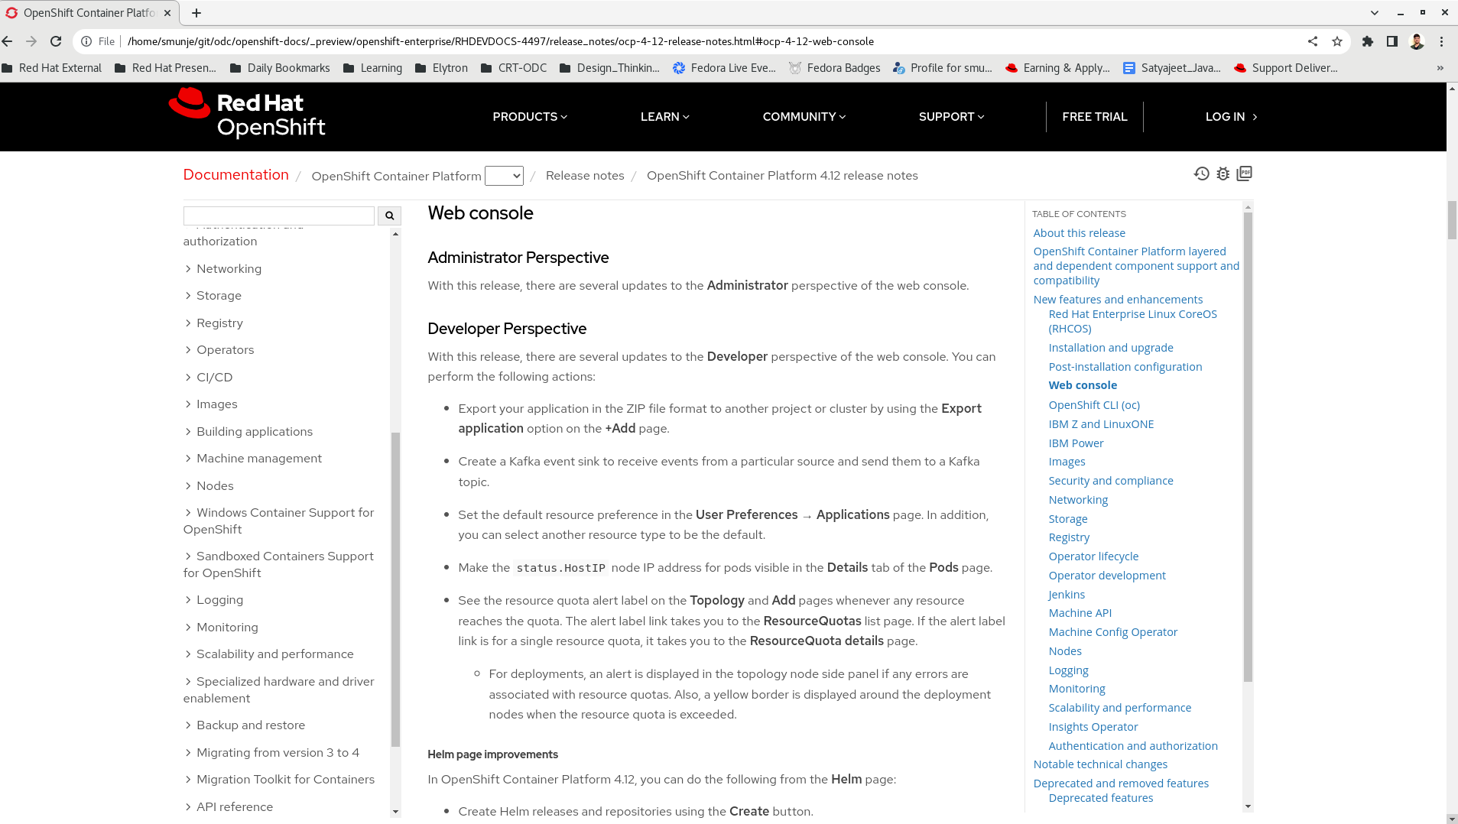Click the share icon in the address bar

click(1313, 41)
